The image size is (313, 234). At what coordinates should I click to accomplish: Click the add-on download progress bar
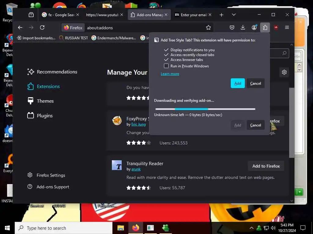[x=205, y=109]
